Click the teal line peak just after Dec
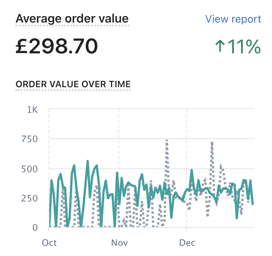The height and width of the screenshot is (256, 272). (x=192, y=170)
